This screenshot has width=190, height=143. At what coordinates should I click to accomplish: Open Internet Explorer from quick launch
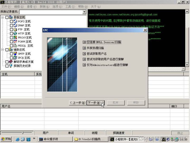point(17,139)
